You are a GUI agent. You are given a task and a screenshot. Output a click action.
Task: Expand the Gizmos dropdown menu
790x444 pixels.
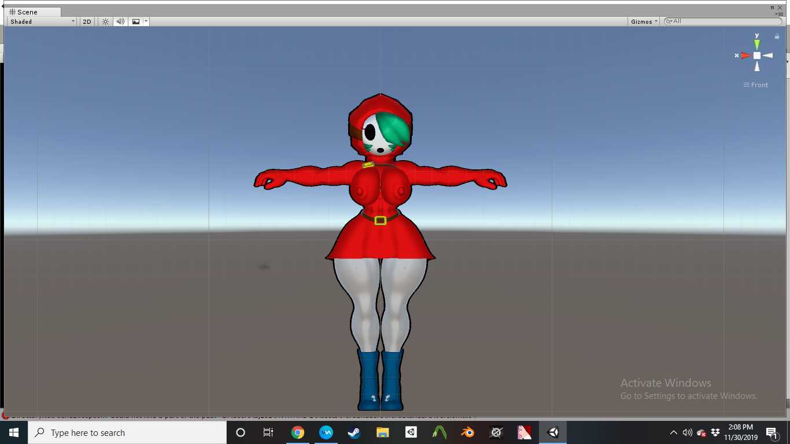click(644, 21)
